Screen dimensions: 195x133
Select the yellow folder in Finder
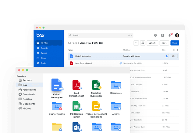57,127
